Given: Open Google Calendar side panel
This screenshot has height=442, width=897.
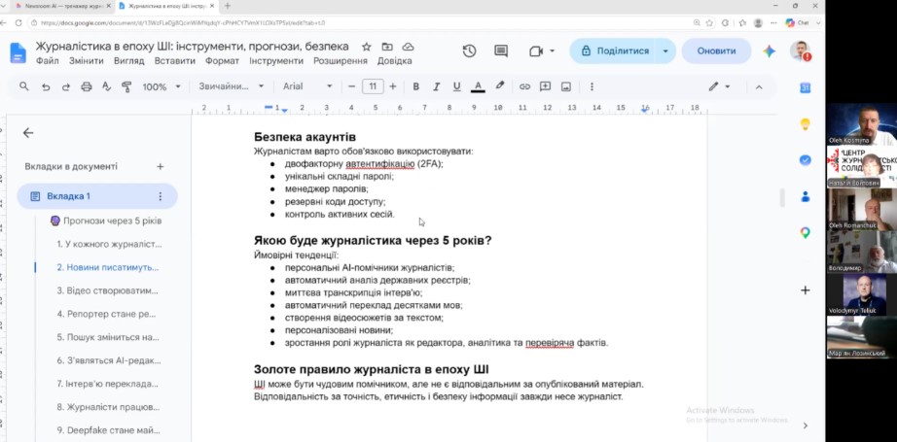Looking at the screenshot, I should [805, 88].
